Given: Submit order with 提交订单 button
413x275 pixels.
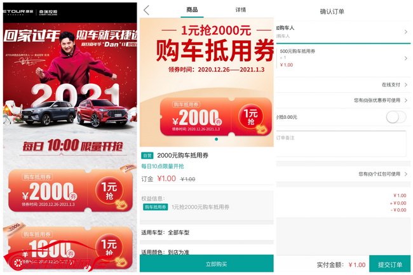Looking at the screenshot, I should click(x=390, y=264).
